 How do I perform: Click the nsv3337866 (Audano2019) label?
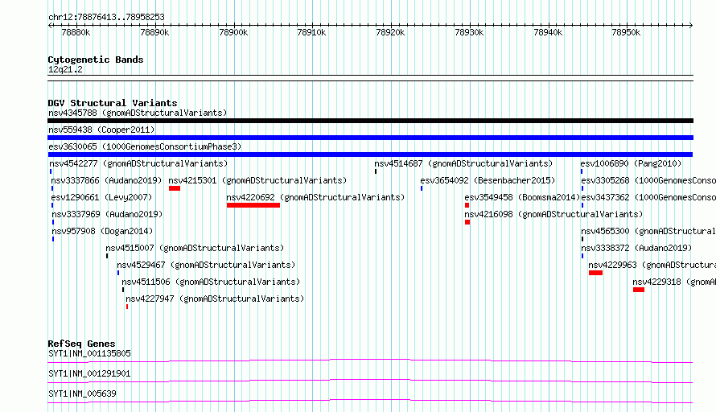coord(106,180)
